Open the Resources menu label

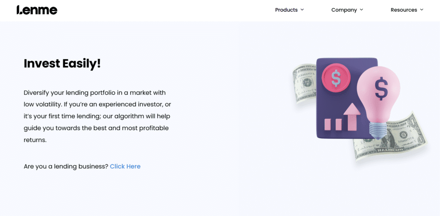(x=403, y=10)
